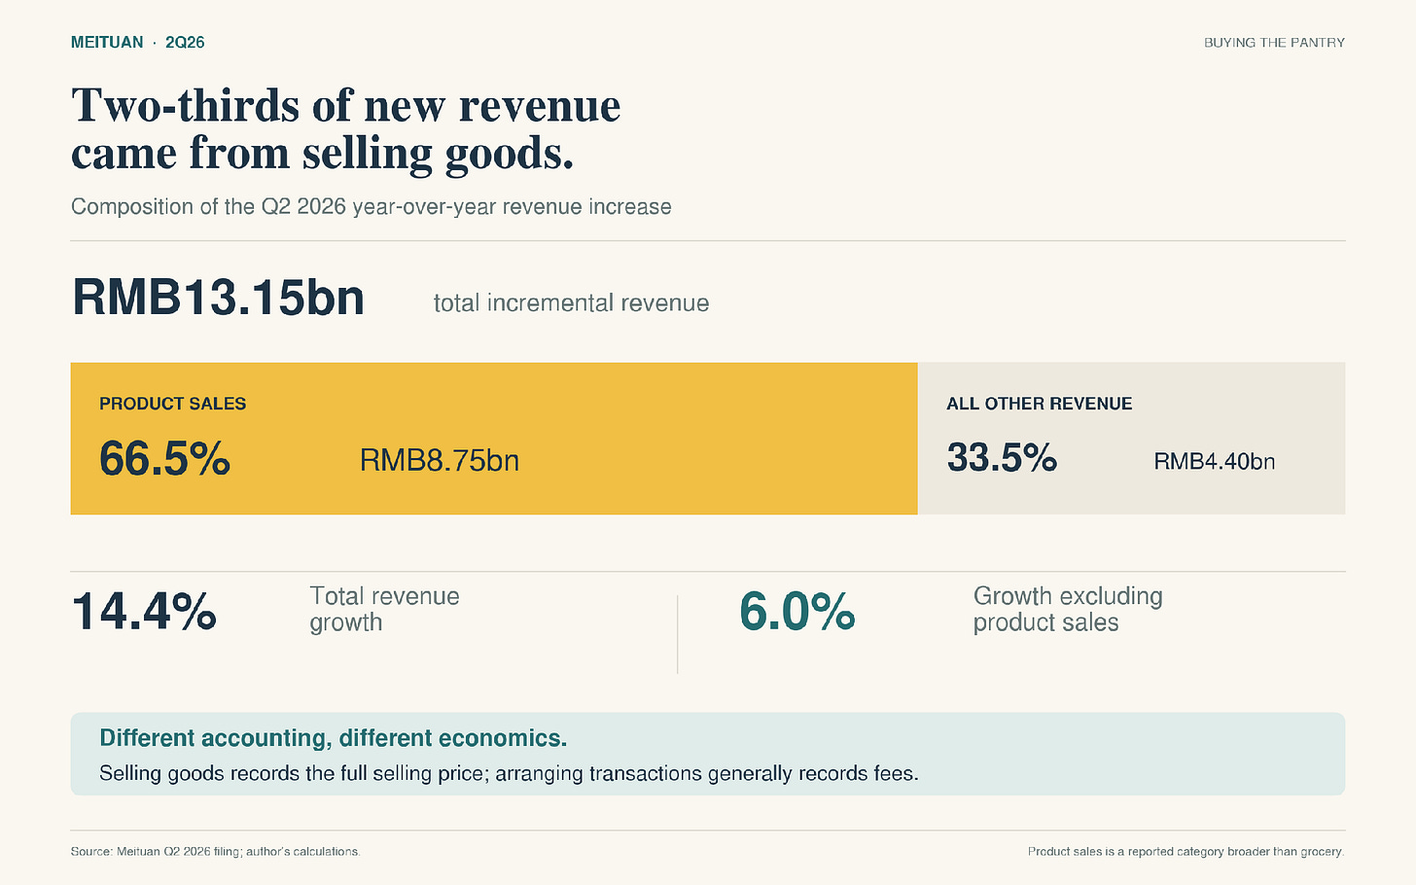
Task: Click the 'Total revenue growth' label
Action: click(x=384, y=610)
